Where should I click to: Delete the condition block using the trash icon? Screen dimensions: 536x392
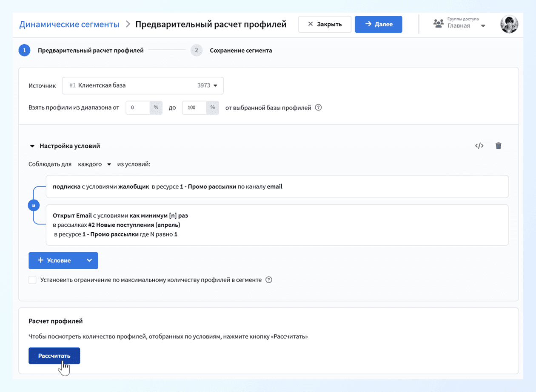tap(498, 145)
